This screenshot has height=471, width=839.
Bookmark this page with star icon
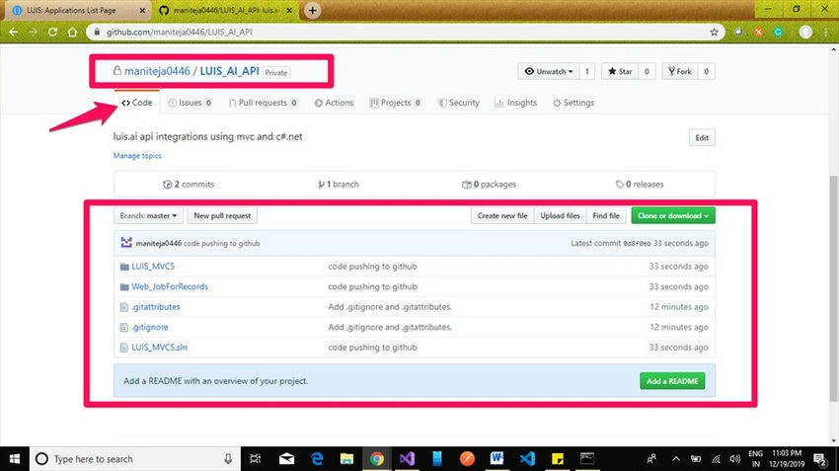(x=714, y=33)
